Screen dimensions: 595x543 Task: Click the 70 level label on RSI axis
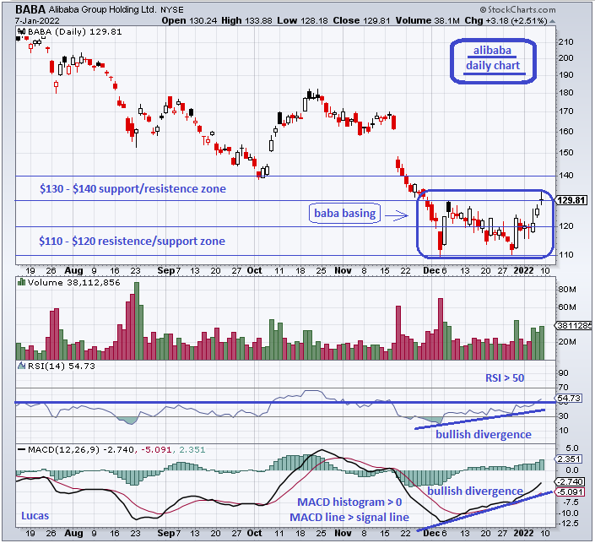(x=564, y=388)
